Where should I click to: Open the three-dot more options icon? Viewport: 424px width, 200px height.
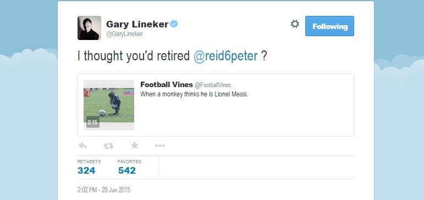coord(160,146)
